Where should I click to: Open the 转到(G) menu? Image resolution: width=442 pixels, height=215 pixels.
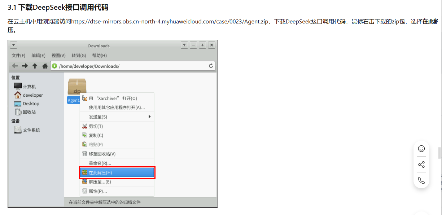pos(79,56)
